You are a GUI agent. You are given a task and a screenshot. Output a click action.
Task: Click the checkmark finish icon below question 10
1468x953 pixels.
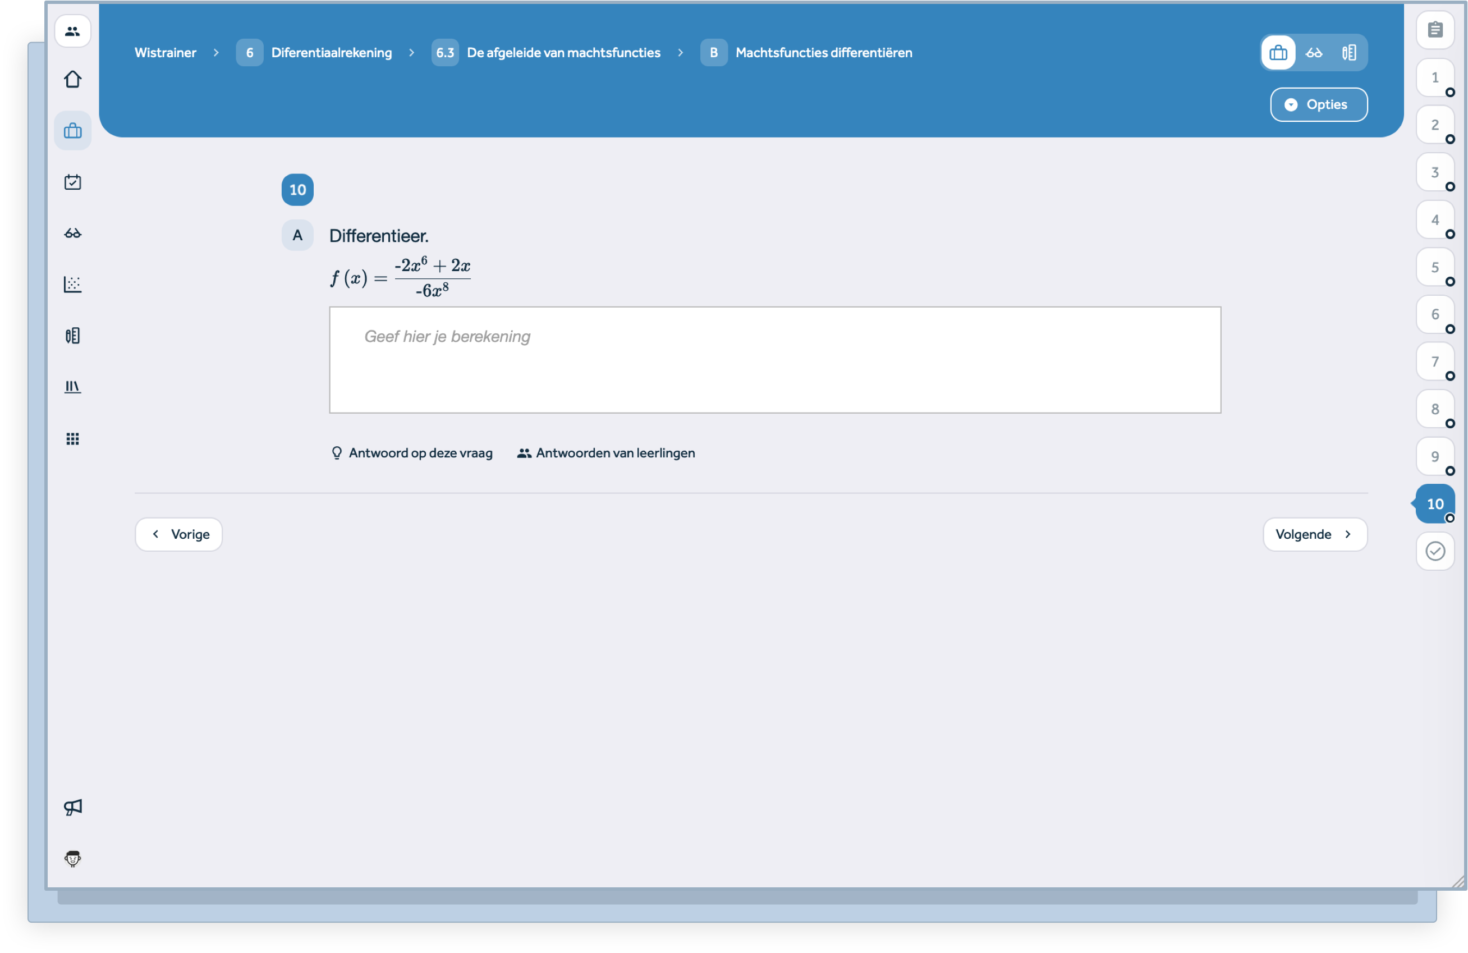(x=1435, y=551)
